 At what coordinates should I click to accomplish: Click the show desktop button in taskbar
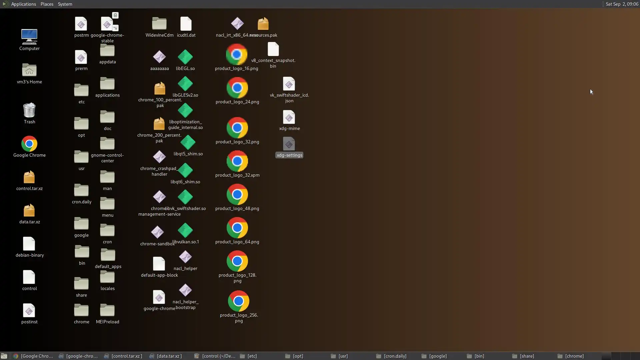pyautogui.click(x=4, y=356)
